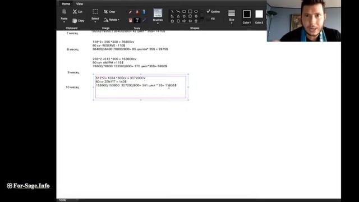Select the five-point Star shape
359x202 pixels.
(x=184, y=16)
